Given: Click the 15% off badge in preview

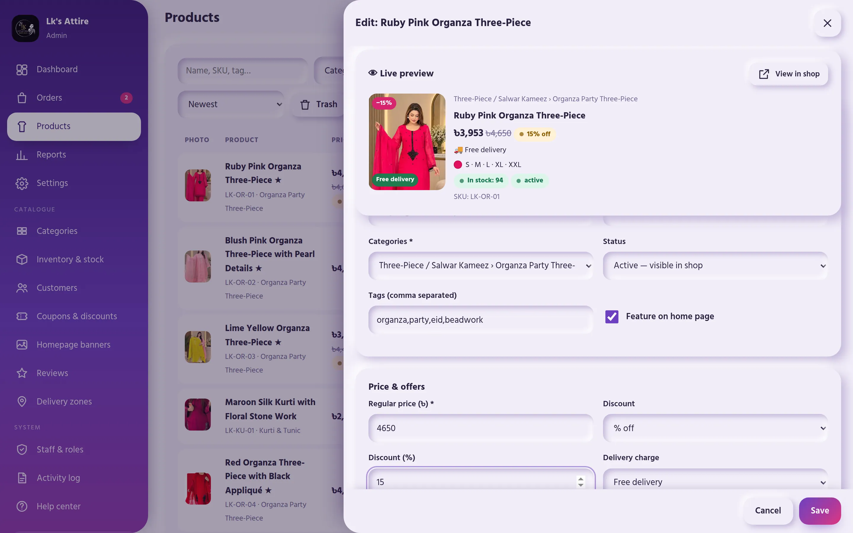Looking at the screenshot, I should pyautogui.click(x=535, y=134).
